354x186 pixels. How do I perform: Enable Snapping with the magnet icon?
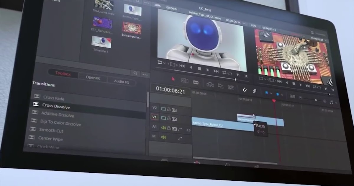(x=245, y=90)
